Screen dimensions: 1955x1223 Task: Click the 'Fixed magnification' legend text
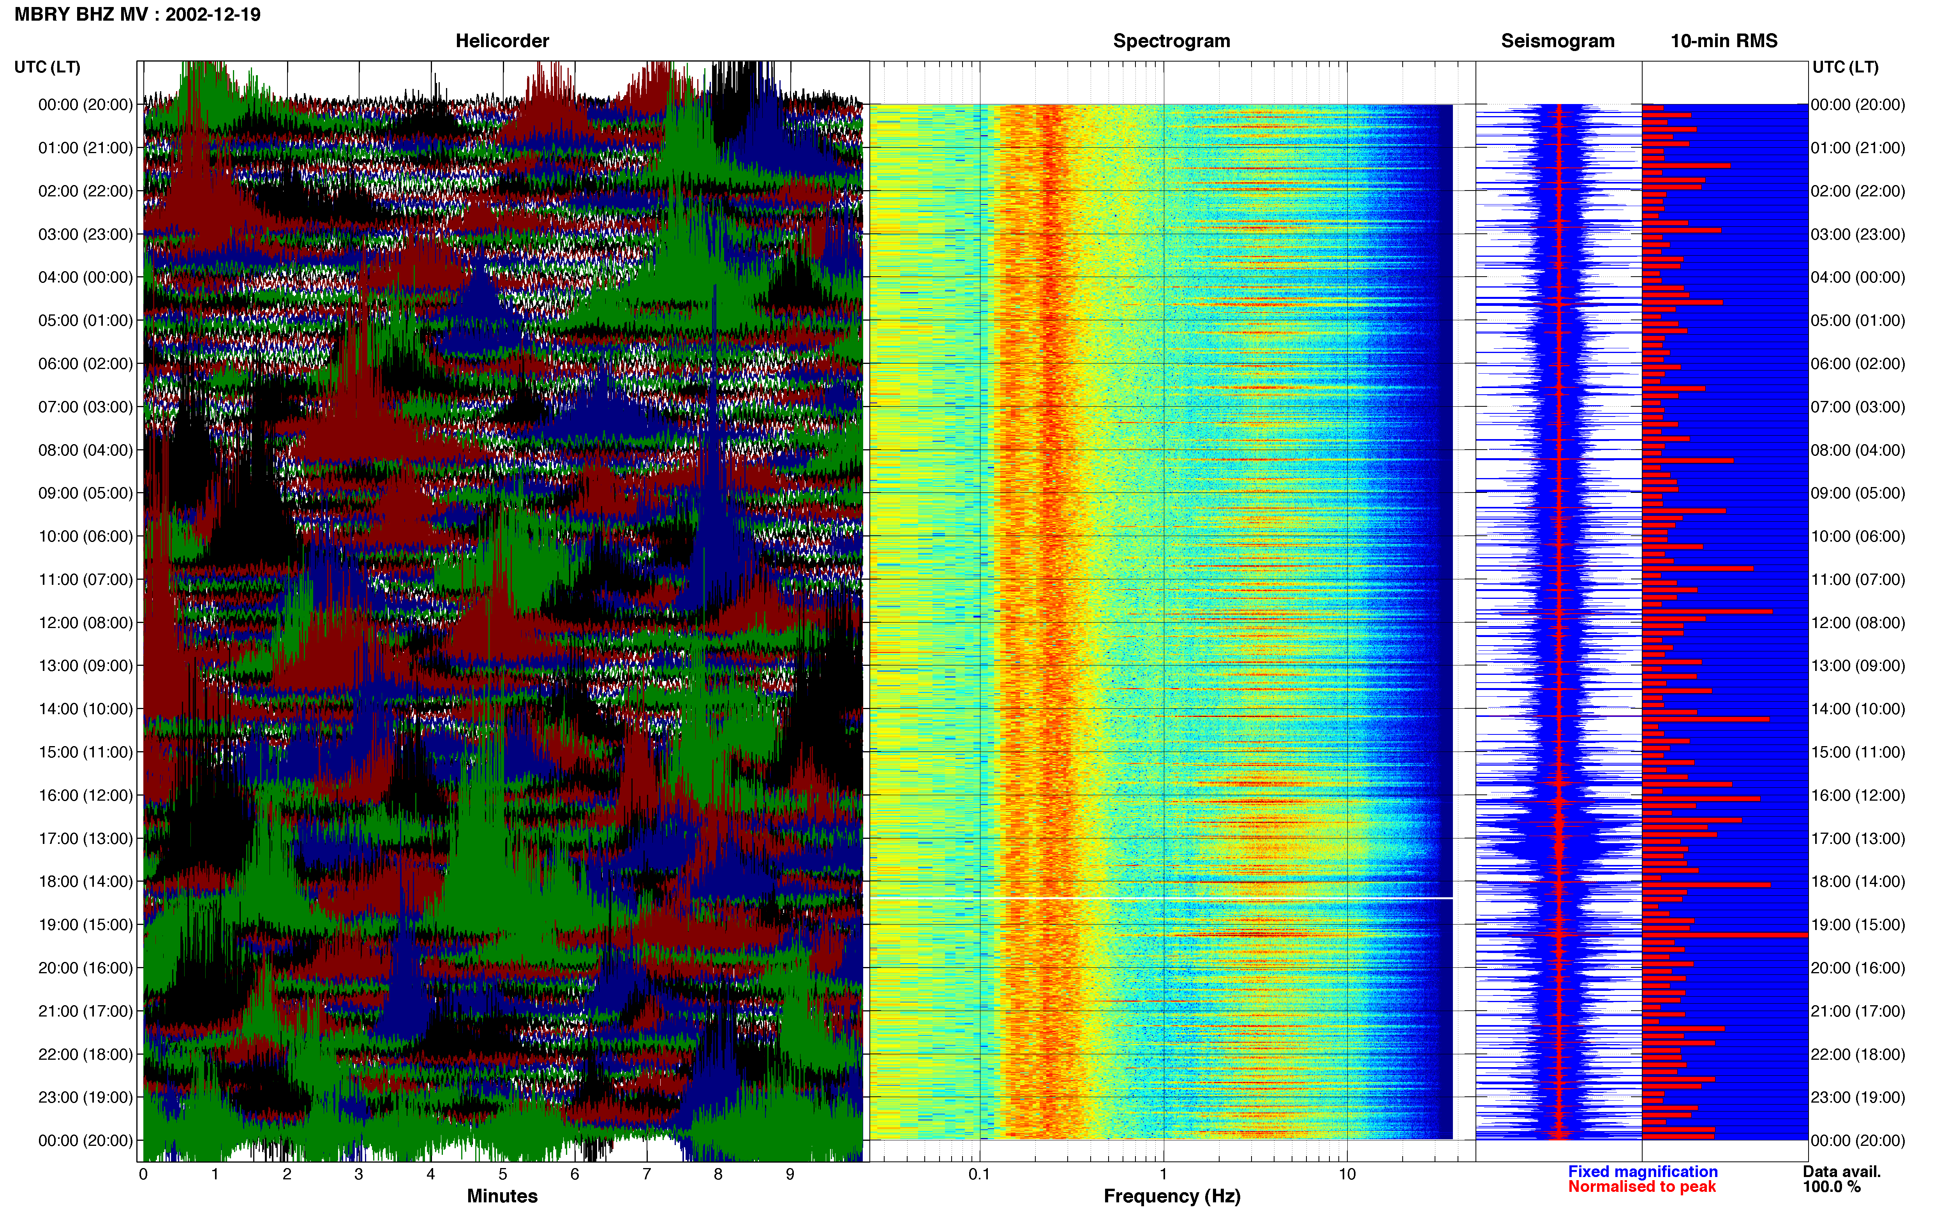(x=1643, y=1172)
